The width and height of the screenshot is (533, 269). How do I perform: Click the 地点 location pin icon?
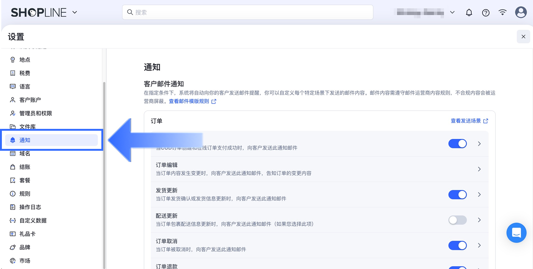[13, 59]
